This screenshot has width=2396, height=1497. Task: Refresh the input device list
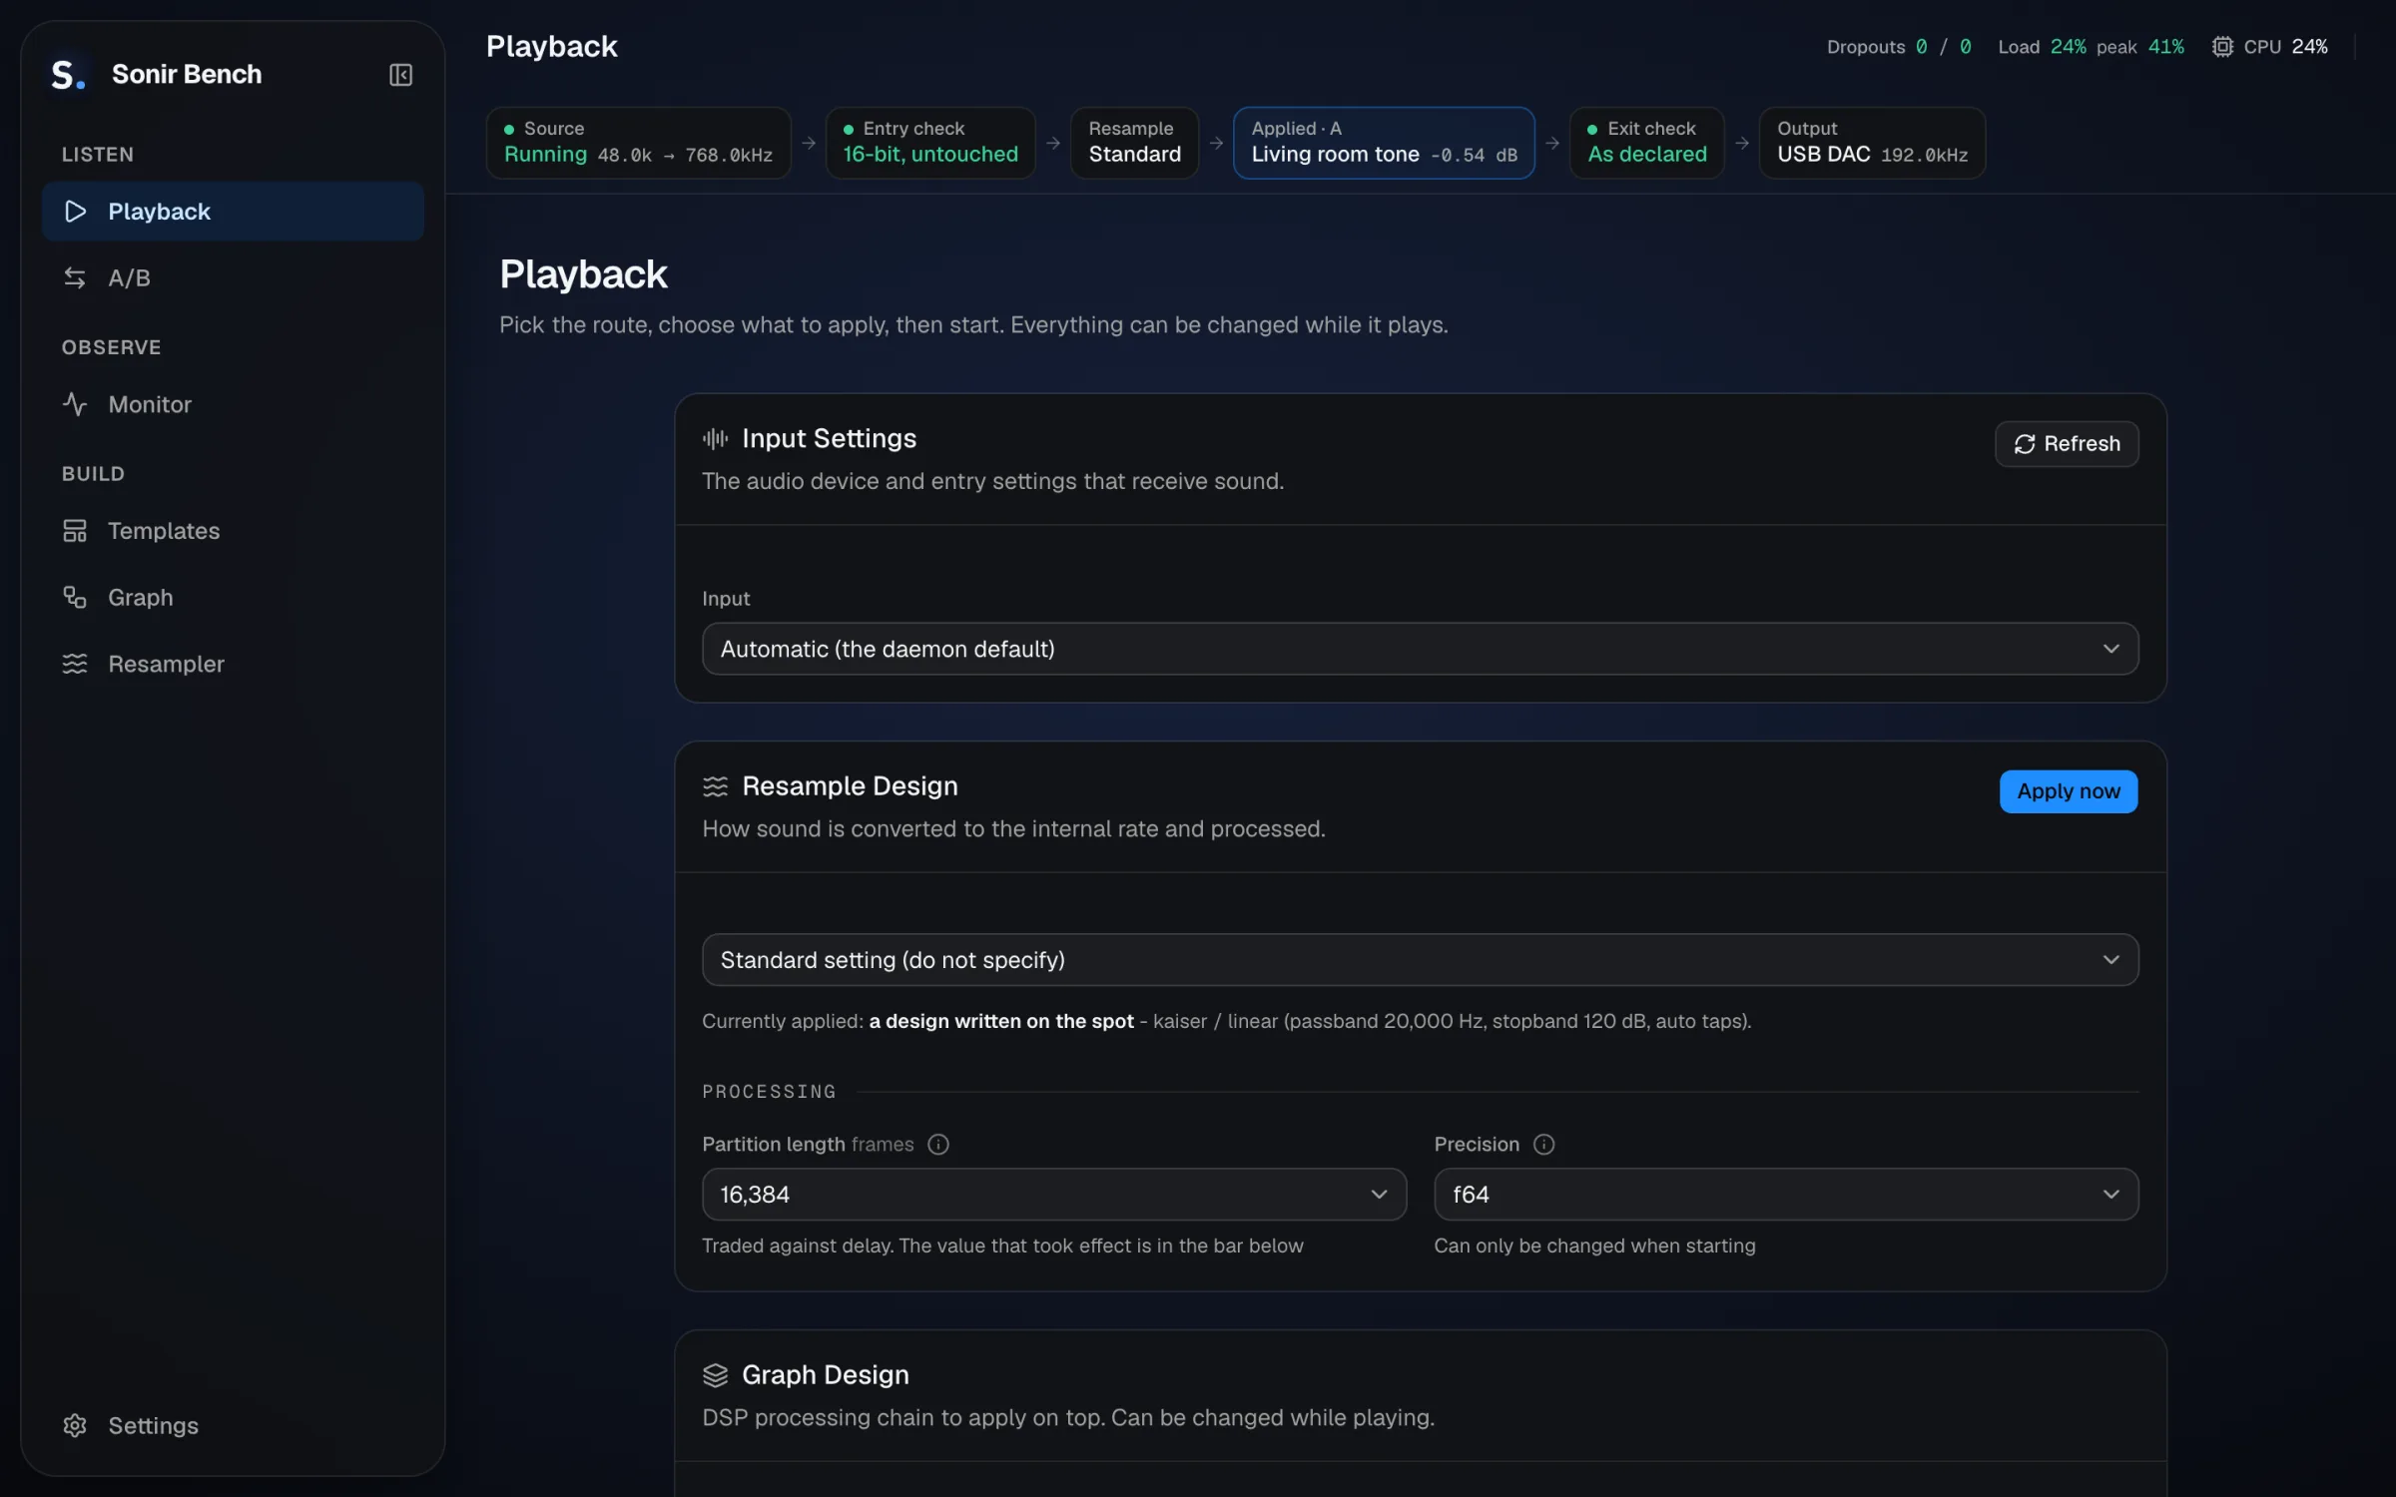tap(2067, 444)
